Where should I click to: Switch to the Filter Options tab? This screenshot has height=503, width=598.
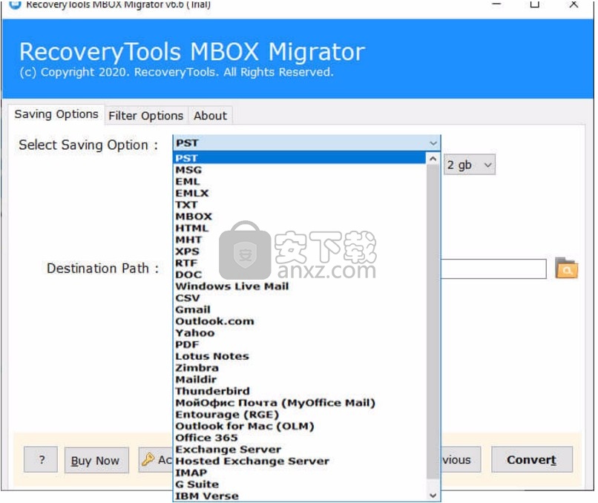coord(145,116)
